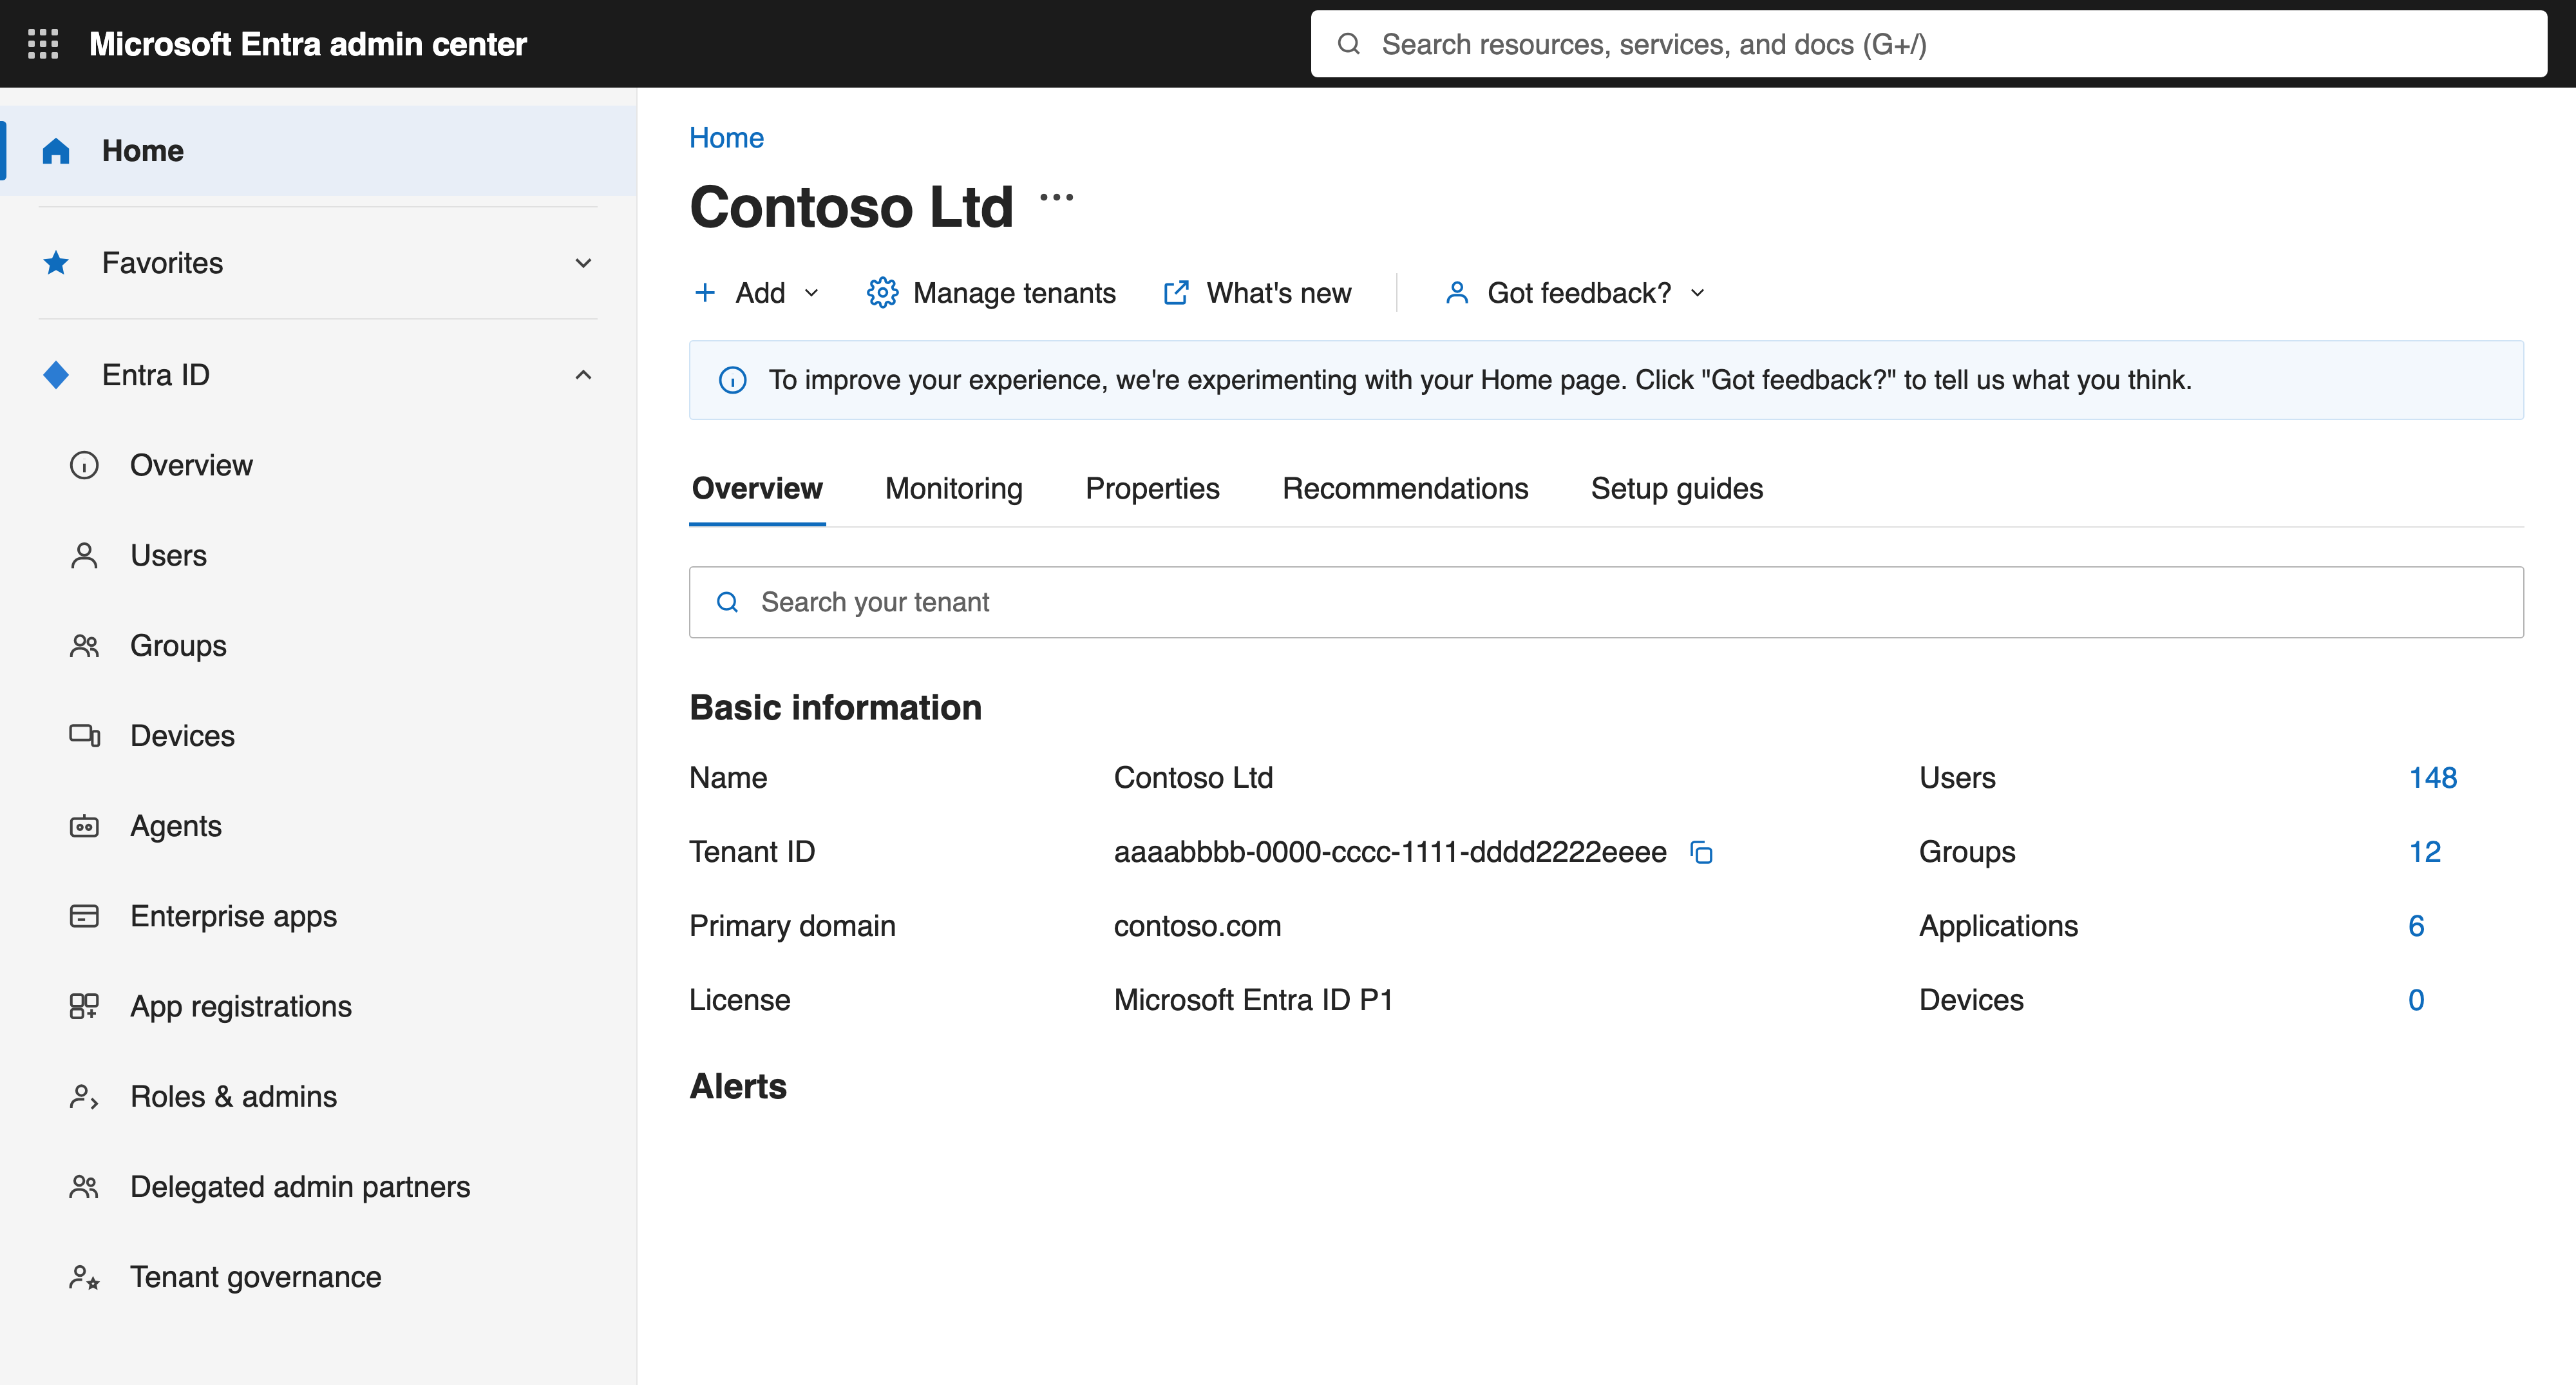The height and width of the screenshot is (1385, 2576).
Task: Click the Agents robot icon
Action: [x=84, y=826]
